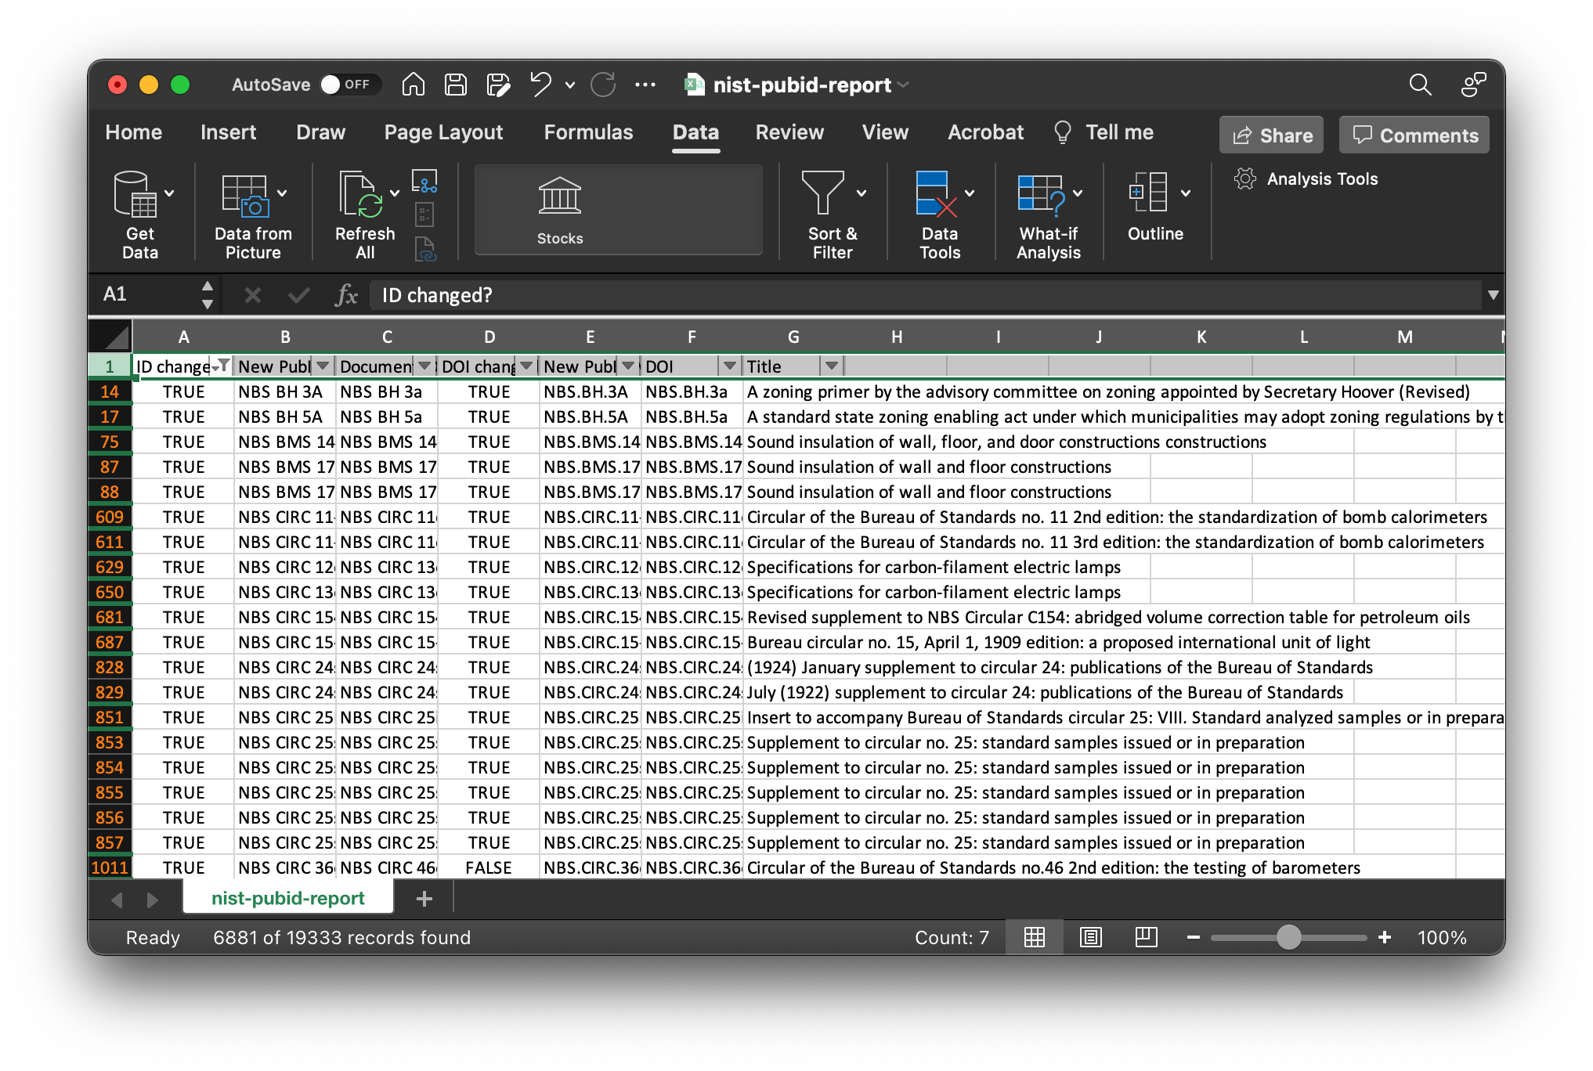This screenshot has height=1071, width=1593.
Task: Click the Get Data icon
Action: pos(135,193)
